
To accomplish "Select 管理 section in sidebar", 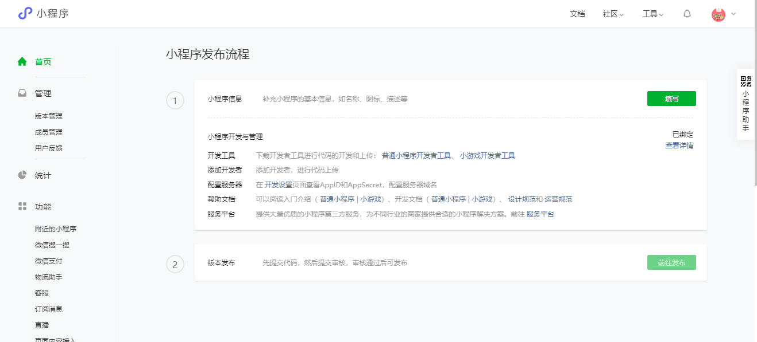I will coord(43,93).
